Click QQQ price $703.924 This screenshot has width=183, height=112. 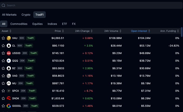pyautogui.click(x=58, y=61)
